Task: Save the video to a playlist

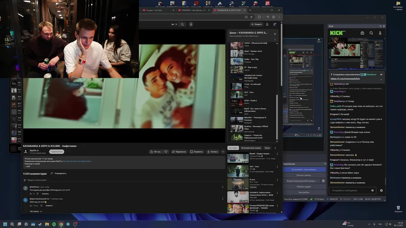Action: (x=197, y=152)
